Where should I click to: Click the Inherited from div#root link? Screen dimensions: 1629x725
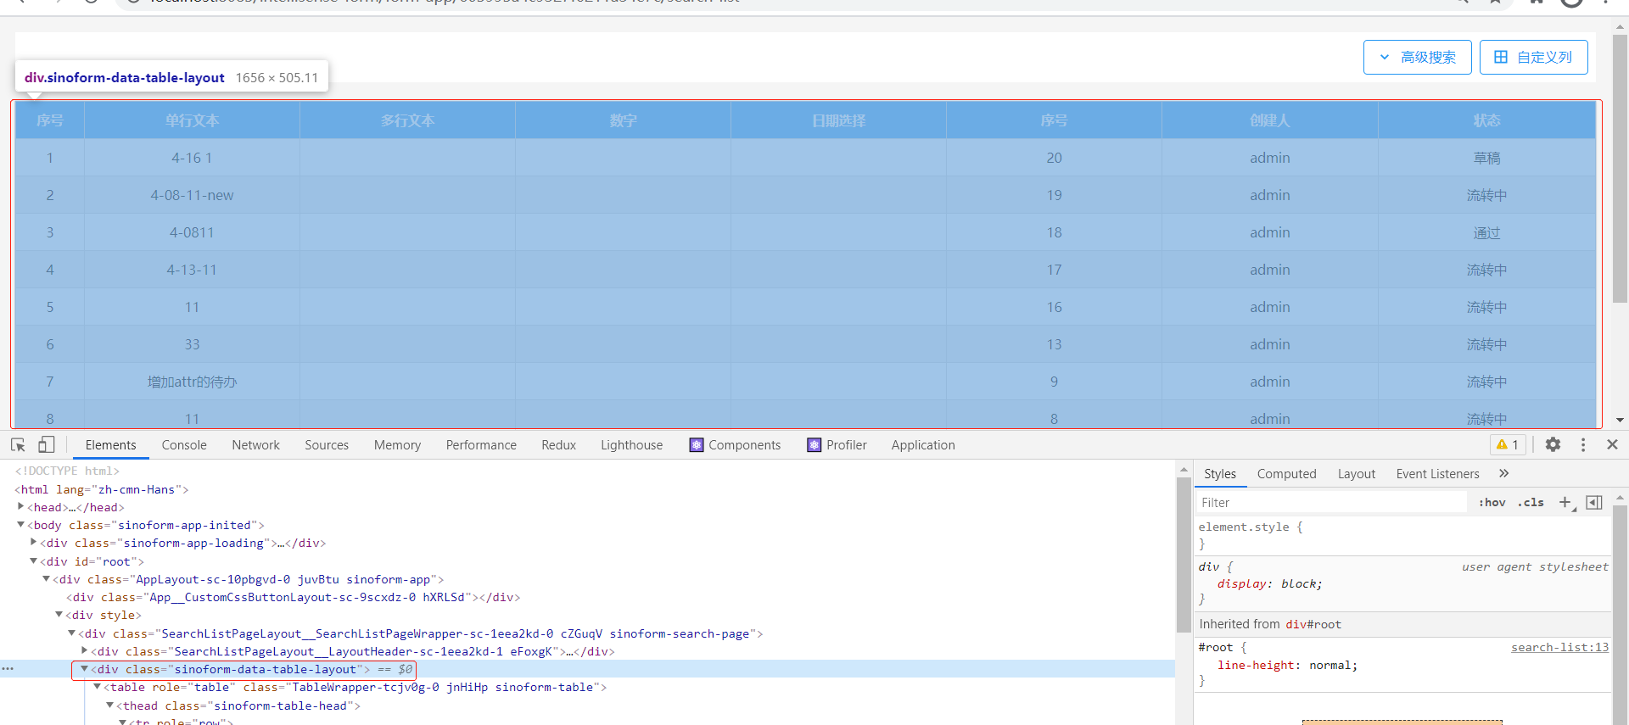(x=1313, y=624)
